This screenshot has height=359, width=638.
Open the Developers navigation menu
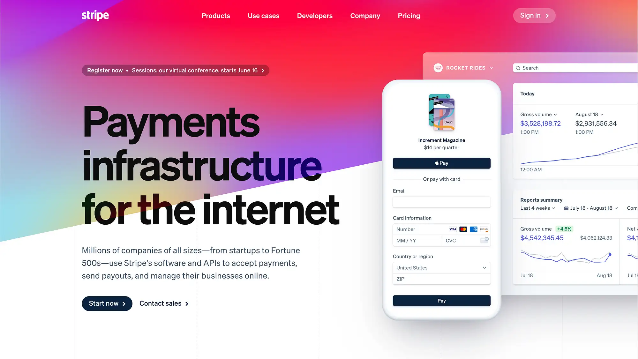pos(315,15)
